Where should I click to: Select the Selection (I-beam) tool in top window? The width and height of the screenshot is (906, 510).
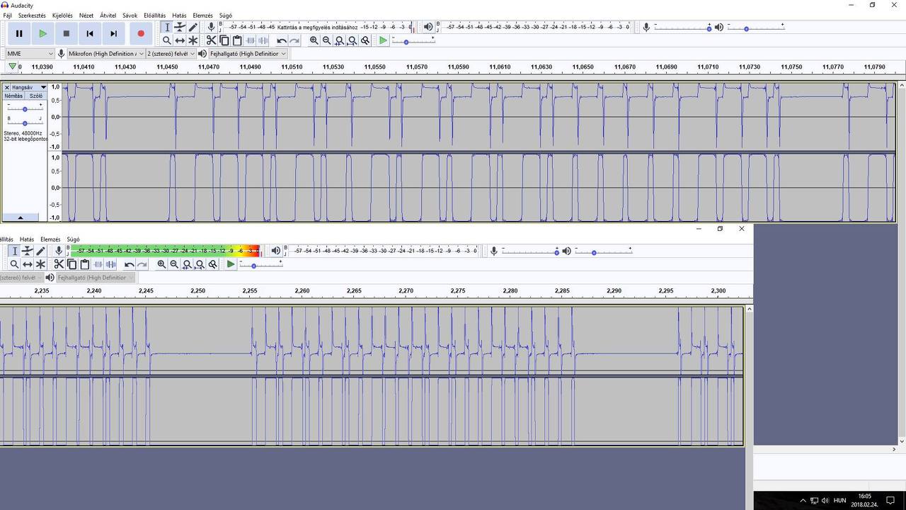click(167, 27)
